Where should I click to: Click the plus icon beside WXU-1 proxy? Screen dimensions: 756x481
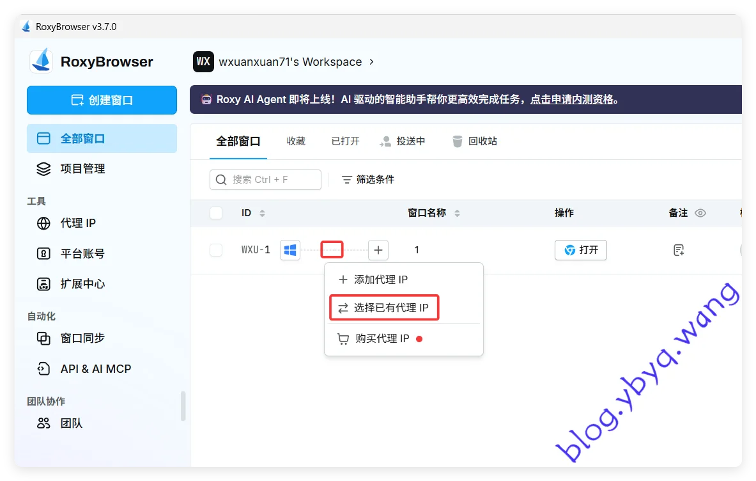(x=378, y=250)
